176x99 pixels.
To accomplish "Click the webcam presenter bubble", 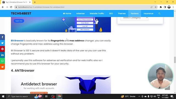I will click(161, 76).
